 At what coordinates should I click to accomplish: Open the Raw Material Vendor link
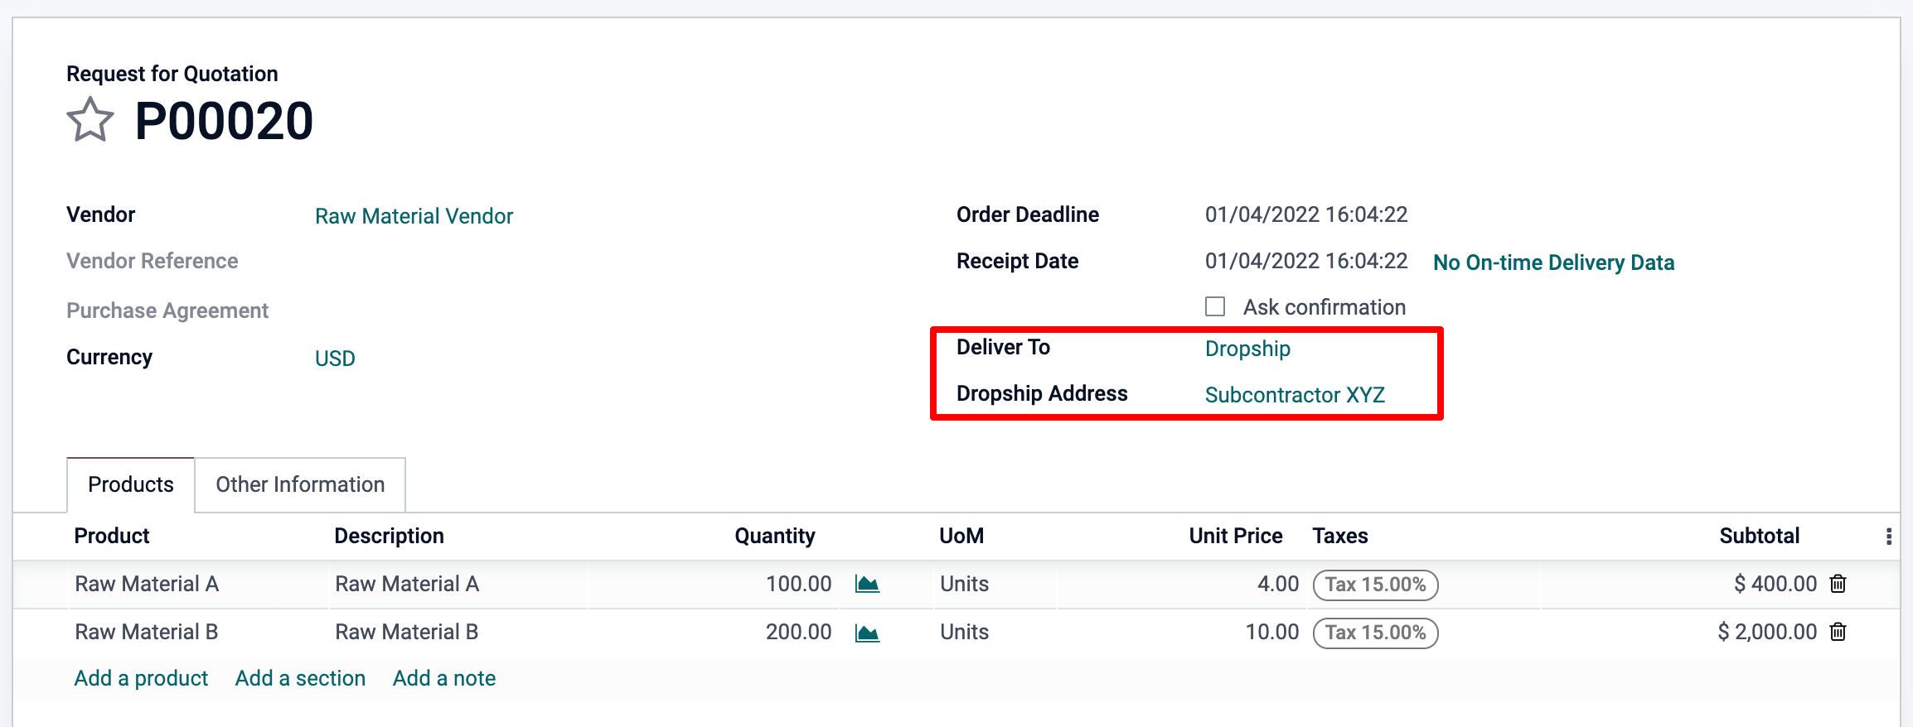tap(414, 216)
